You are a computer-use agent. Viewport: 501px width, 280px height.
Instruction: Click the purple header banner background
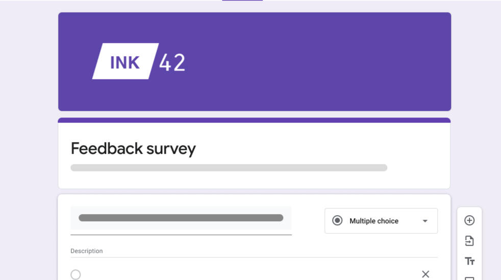[316, 61]
